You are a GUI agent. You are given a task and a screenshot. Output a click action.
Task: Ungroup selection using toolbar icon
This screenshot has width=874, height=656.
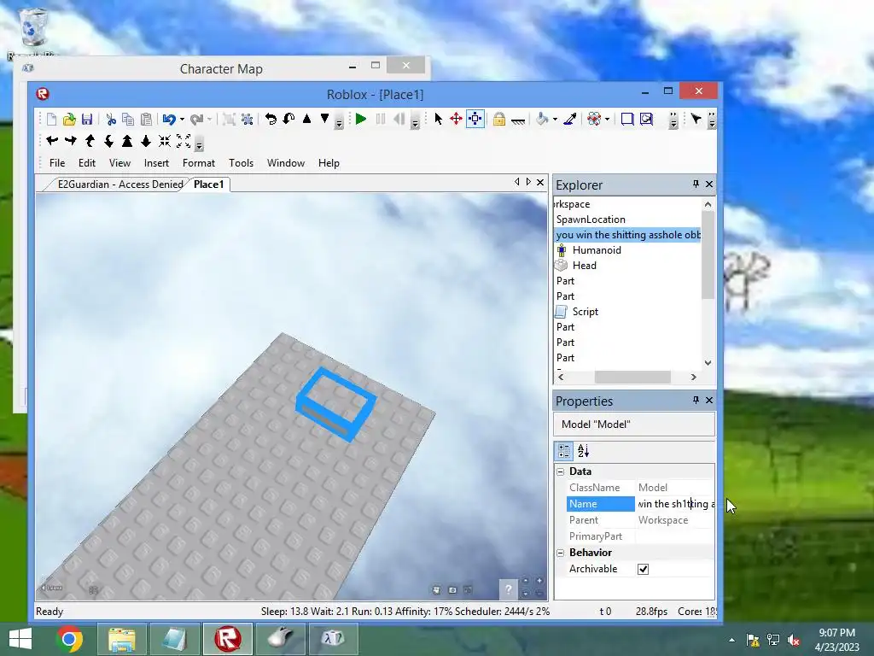247,119
